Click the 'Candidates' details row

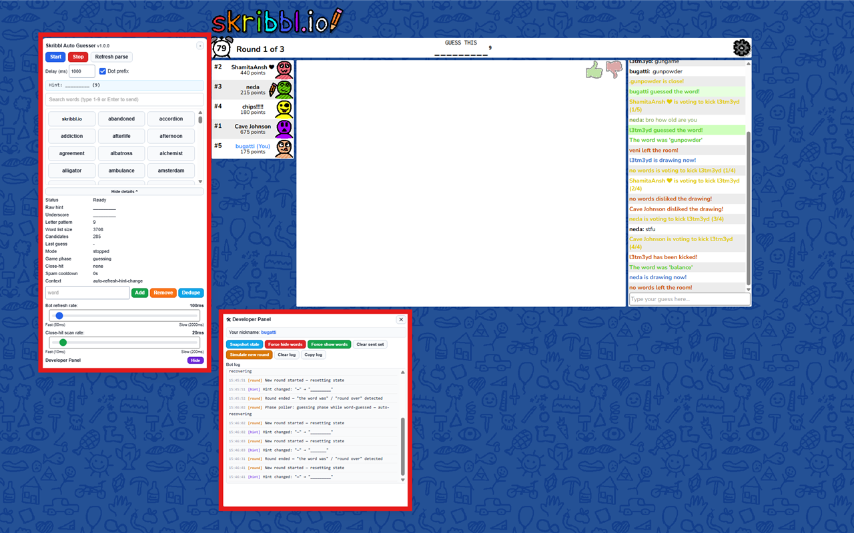coord(125,237)
